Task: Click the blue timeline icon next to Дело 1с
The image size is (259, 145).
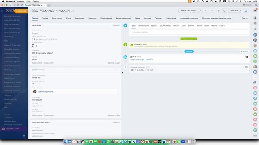Action: coord(125,57)
